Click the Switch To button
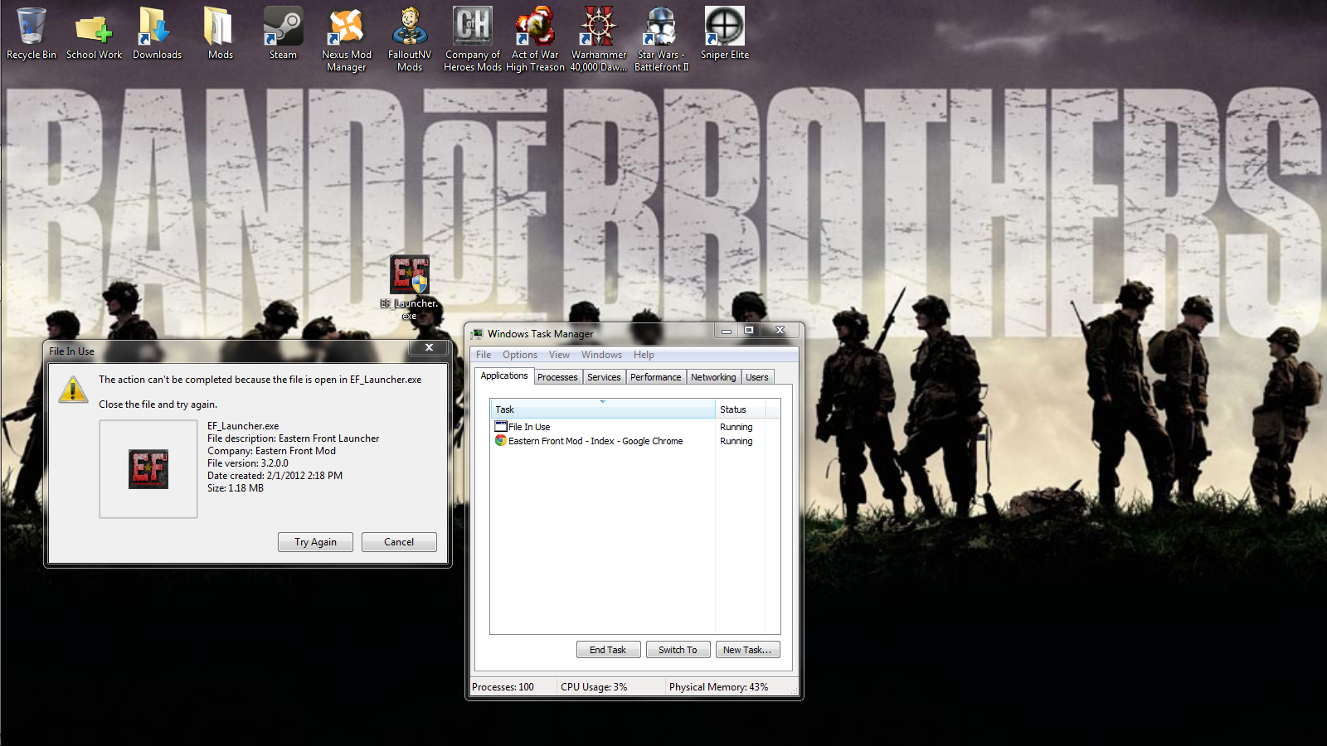Viewport: 1327px width, 746px height. pos(678,650)
